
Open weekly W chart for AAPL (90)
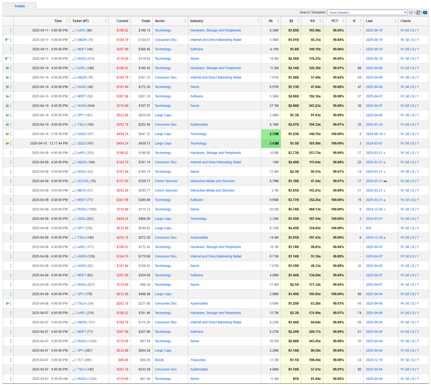(402, 30)
